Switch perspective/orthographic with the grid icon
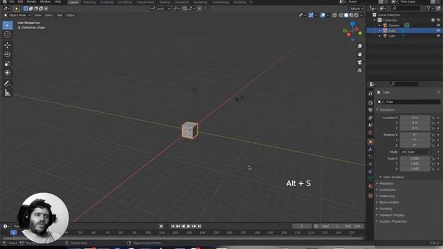The width and height of the screenshot is (443, 249). click(360, 71)
